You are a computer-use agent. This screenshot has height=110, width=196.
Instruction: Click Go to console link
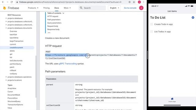coord(130,8)
